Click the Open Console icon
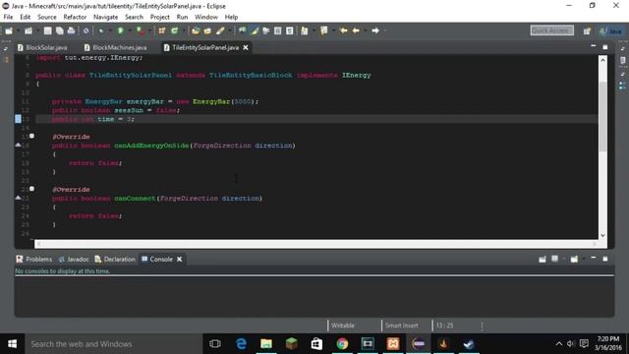The height and width of the screenshot is (354, 629). (574, 260)
